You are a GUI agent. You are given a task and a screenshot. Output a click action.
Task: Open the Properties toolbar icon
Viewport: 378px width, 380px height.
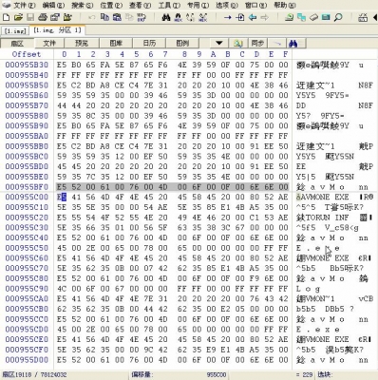click(x=55, y=17)
